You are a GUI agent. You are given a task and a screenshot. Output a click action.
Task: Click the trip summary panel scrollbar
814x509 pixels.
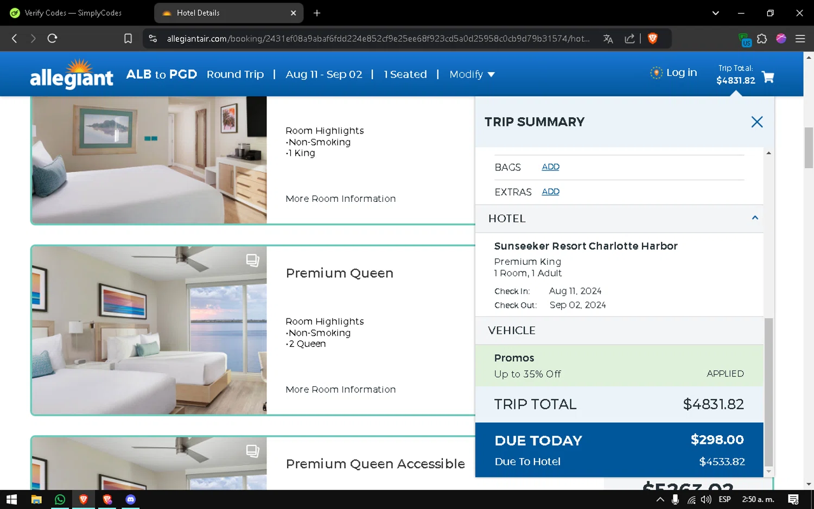768,392
